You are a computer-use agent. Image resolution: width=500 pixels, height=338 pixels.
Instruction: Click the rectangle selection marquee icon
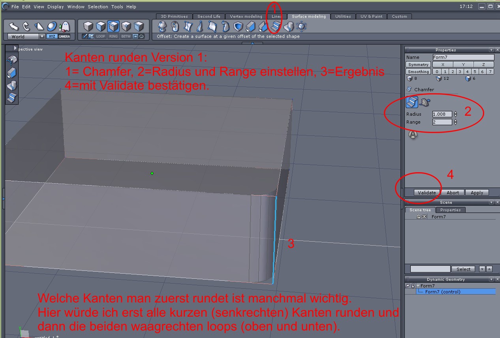point(135,36)
